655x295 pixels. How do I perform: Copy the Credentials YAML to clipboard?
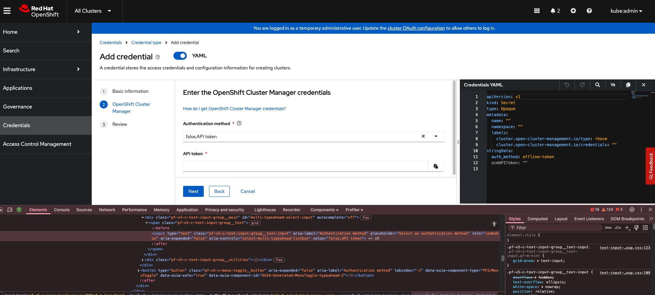click(x=628, y=85)
